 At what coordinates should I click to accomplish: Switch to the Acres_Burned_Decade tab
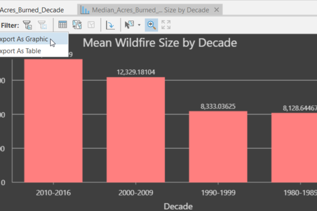[32, 10]
